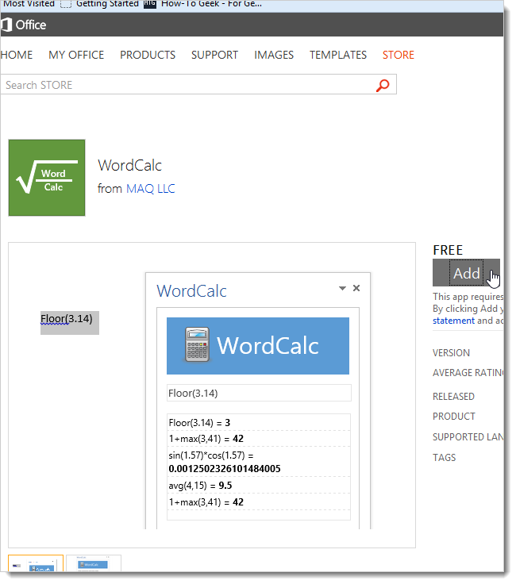
Task: Open TEMPLATES navigation tab
Action: (x=338, y=55)
